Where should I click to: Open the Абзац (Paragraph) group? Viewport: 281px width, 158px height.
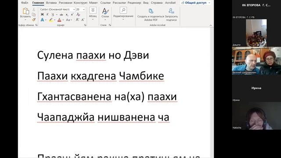(93, 14)
